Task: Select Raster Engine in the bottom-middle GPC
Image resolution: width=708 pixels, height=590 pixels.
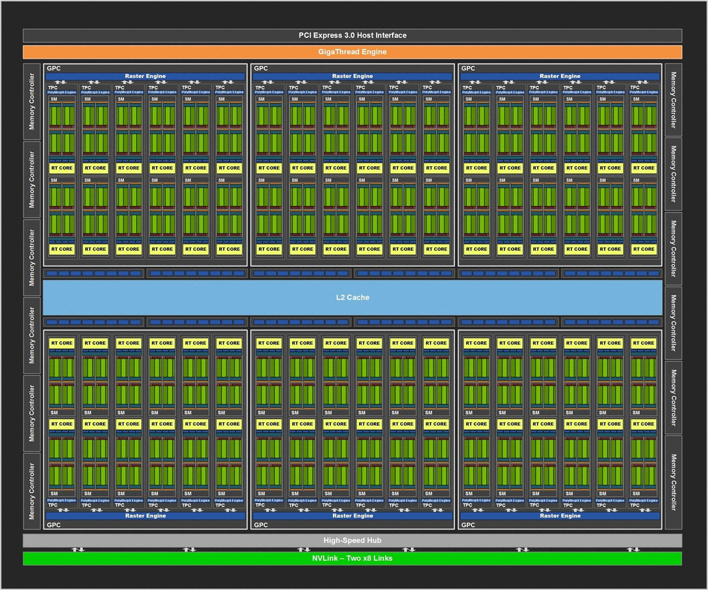Action: (x=352, y=516)
